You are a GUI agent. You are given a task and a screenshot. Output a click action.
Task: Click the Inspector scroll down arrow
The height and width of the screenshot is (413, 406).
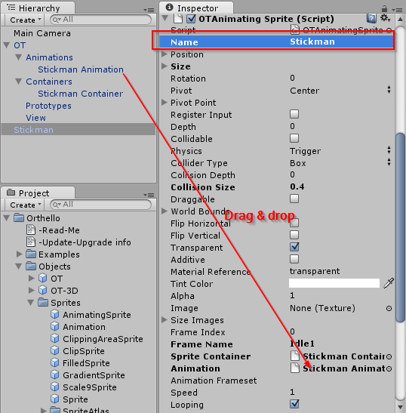[x=400, y=408]
